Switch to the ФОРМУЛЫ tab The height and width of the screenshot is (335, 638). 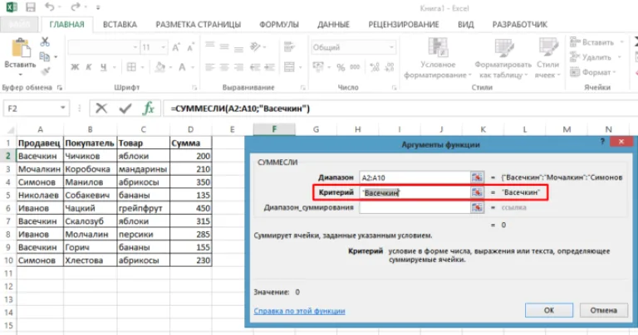[x=279, y=24]
